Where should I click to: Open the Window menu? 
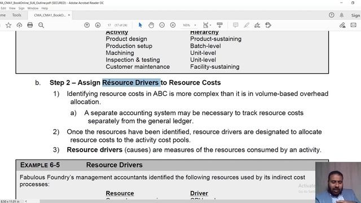click(33, 8)
